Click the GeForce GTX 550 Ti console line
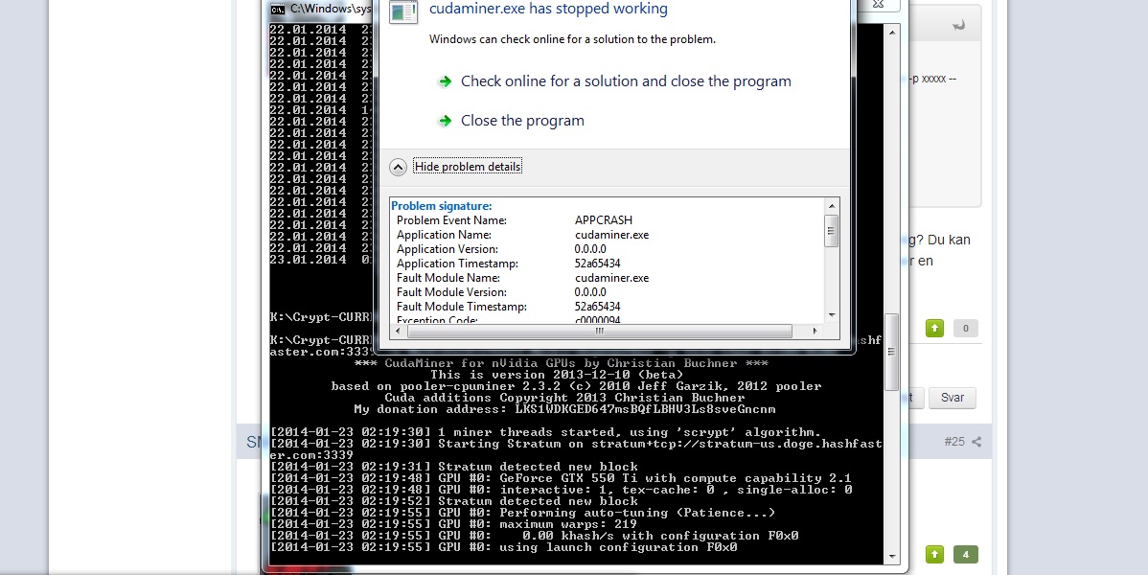The height and width of the screenshot is (575, 1148). [560, 478]
